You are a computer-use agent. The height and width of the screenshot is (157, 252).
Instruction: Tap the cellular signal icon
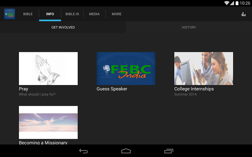click(x=232, y=3)
